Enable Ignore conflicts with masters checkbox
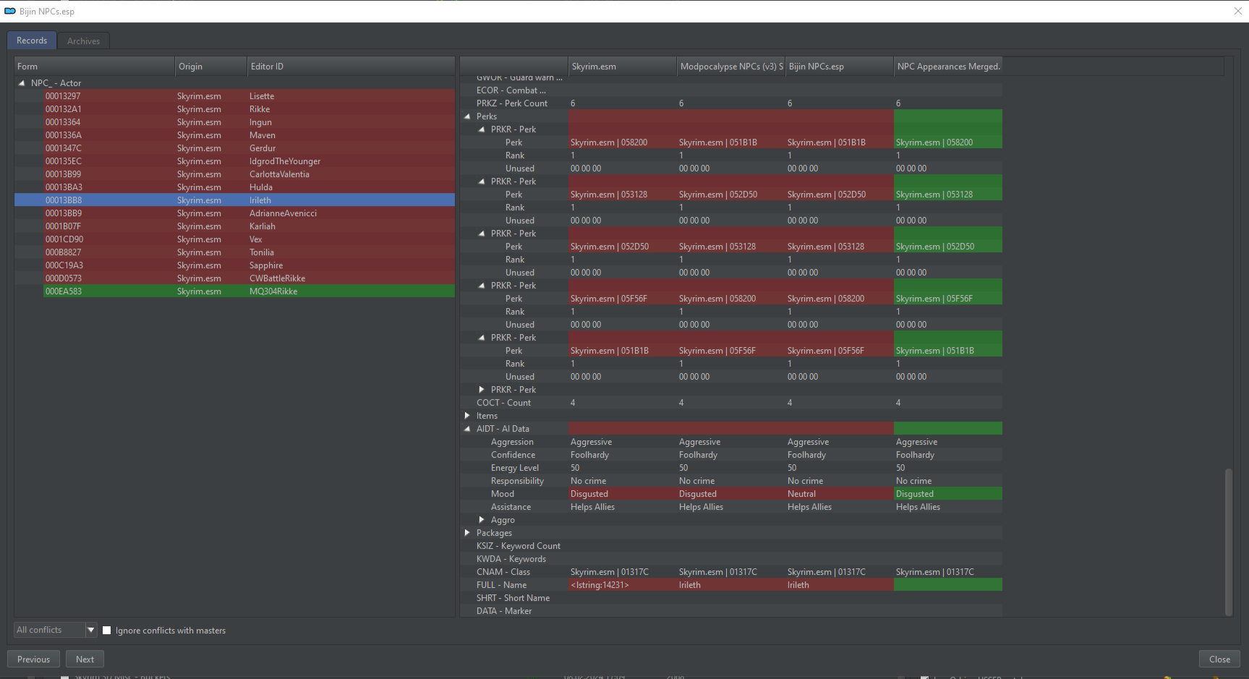The height and width of the screenshot is (679, 1249). click(107, 631)
